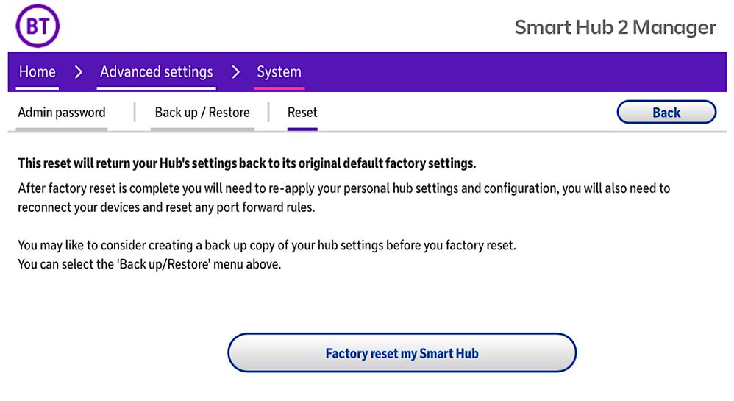Switch to the Admin password tab
The image size is (734, 401).
62,113
